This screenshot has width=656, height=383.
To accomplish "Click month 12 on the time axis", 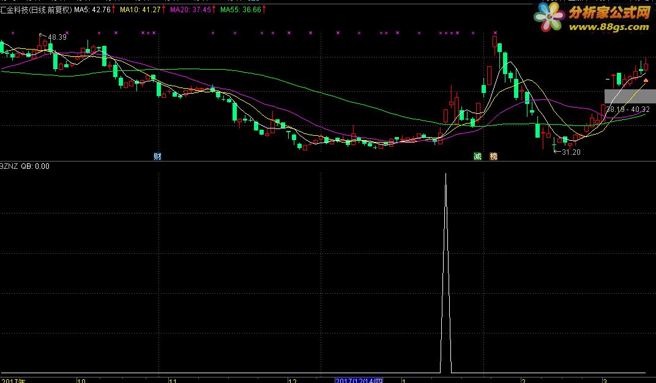I will [x=293, y=381].
